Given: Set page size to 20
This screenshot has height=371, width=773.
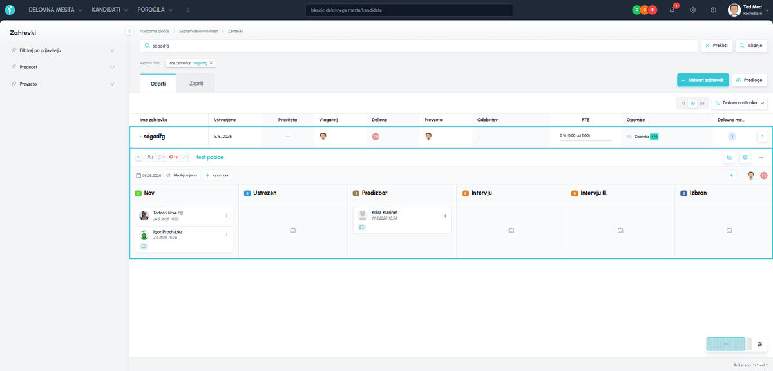Looking at the screenshot, I should click(693, 103).
